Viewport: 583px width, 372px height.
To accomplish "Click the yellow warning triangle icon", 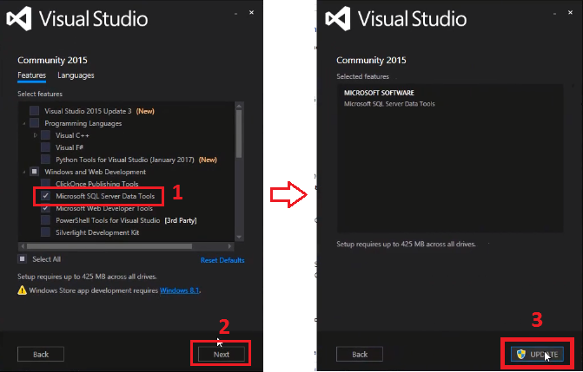I will [23, 290].
